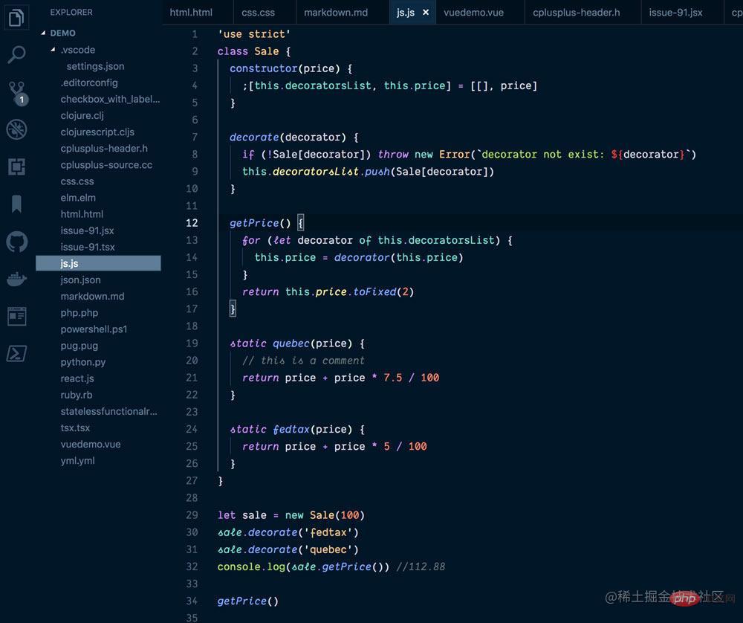Open the GitHub activity bar icon
The image size is (743, 623).
[17, 240]
